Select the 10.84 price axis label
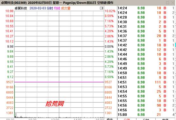The height and width of the screenshot is (120, 176). [10, 16]
